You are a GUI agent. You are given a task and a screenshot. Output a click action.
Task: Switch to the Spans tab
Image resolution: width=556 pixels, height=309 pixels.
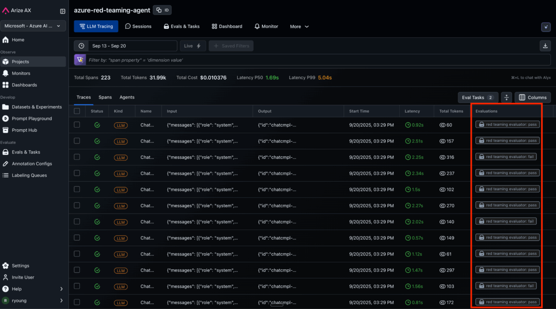click(x=105, y=98)
